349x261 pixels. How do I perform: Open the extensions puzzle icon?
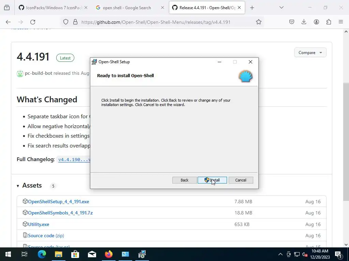tap(329, 22)
